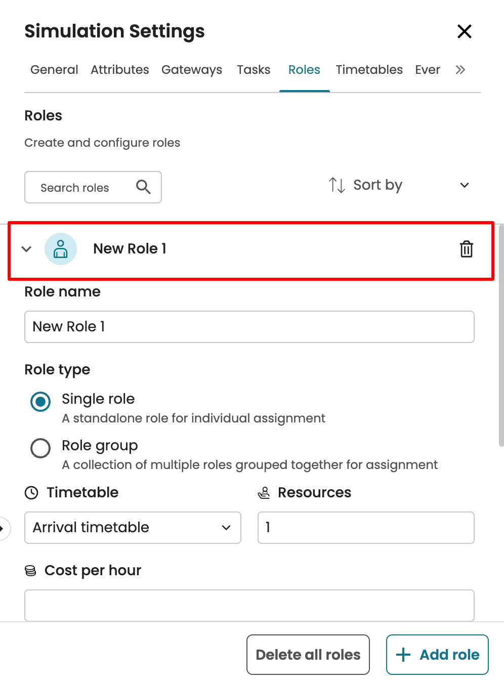Click the Role name input field
This screenshot has width=504, height=685.
(x=249, y=327)
